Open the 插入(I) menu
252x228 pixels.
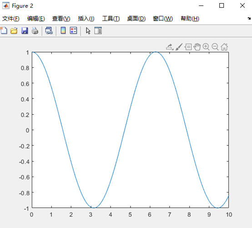(86, 19)
